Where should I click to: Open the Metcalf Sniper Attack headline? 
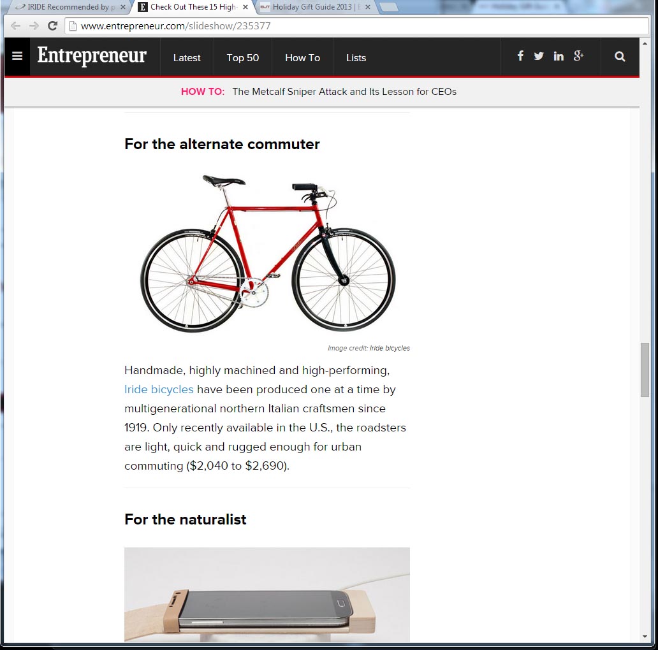pyautogui.click(x=344, y=92)
